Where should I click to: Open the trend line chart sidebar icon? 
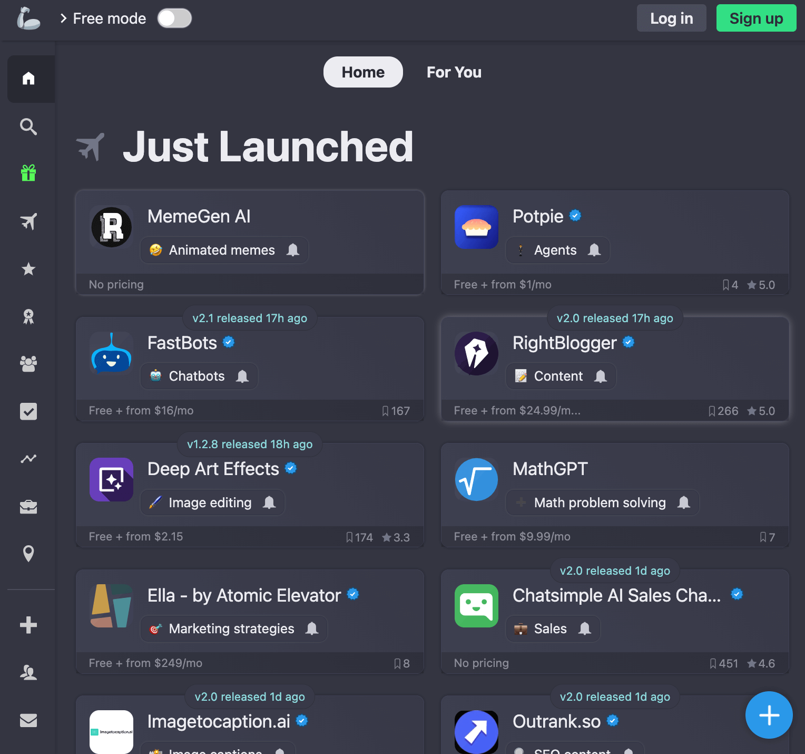(x=28, y=459)
